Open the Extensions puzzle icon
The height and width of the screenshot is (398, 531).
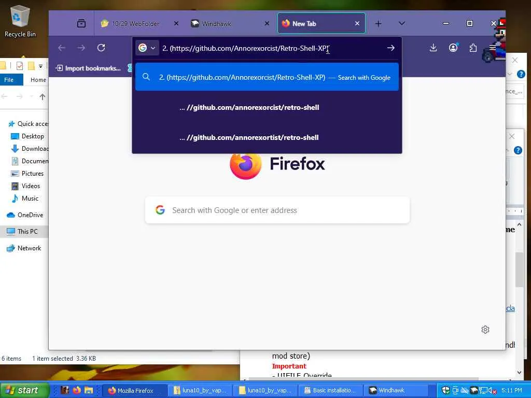[x=473, y=48]
